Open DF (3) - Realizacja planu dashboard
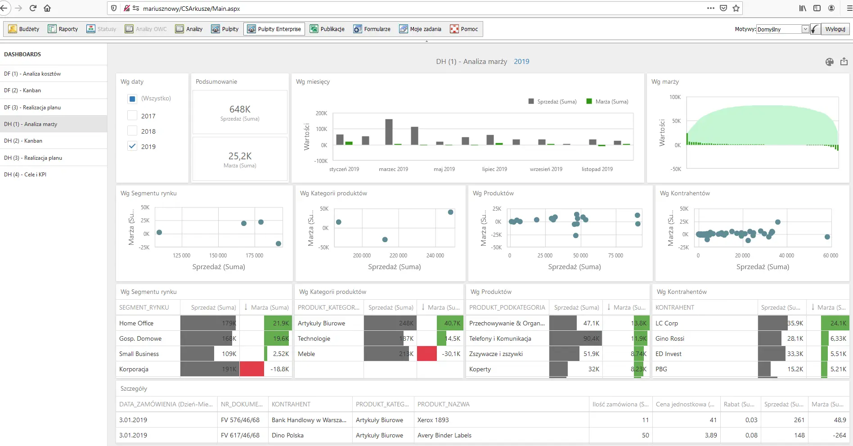This screenshot has width=853, height=446. [54, 107]
